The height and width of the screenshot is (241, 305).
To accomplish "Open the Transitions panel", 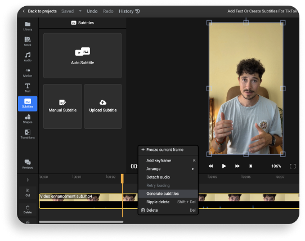I will (x=28, y=134).
